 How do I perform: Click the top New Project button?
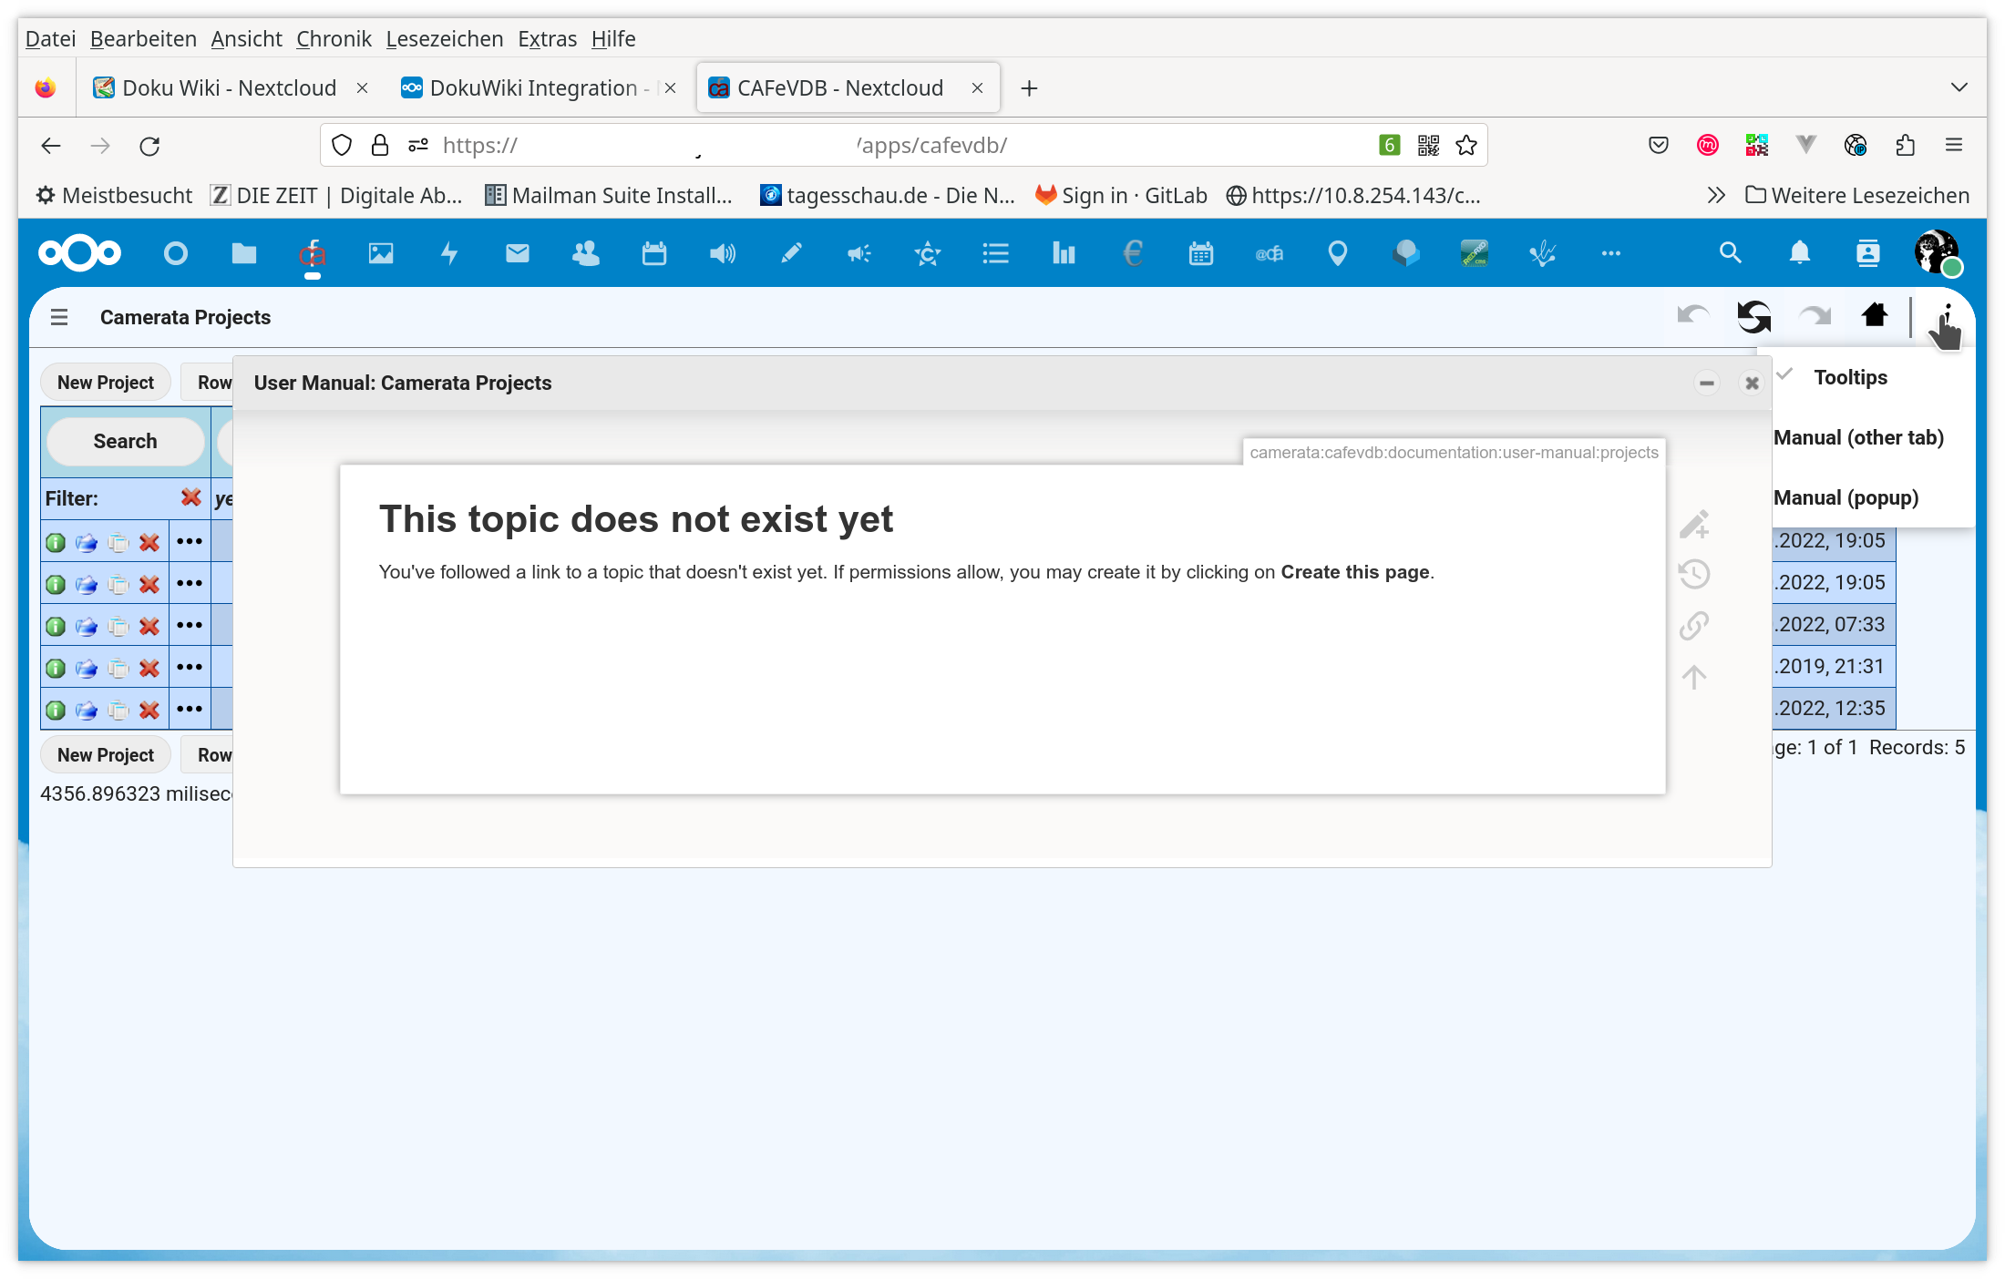(106, 383)
